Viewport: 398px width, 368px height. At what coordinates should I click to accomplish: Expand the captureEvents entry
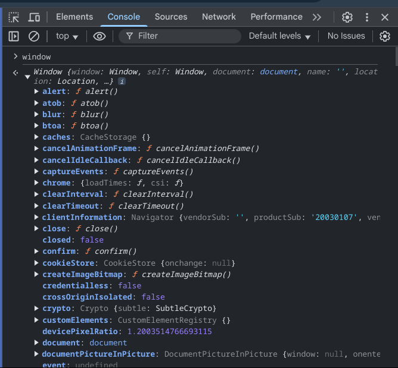[x=36, y=171]
